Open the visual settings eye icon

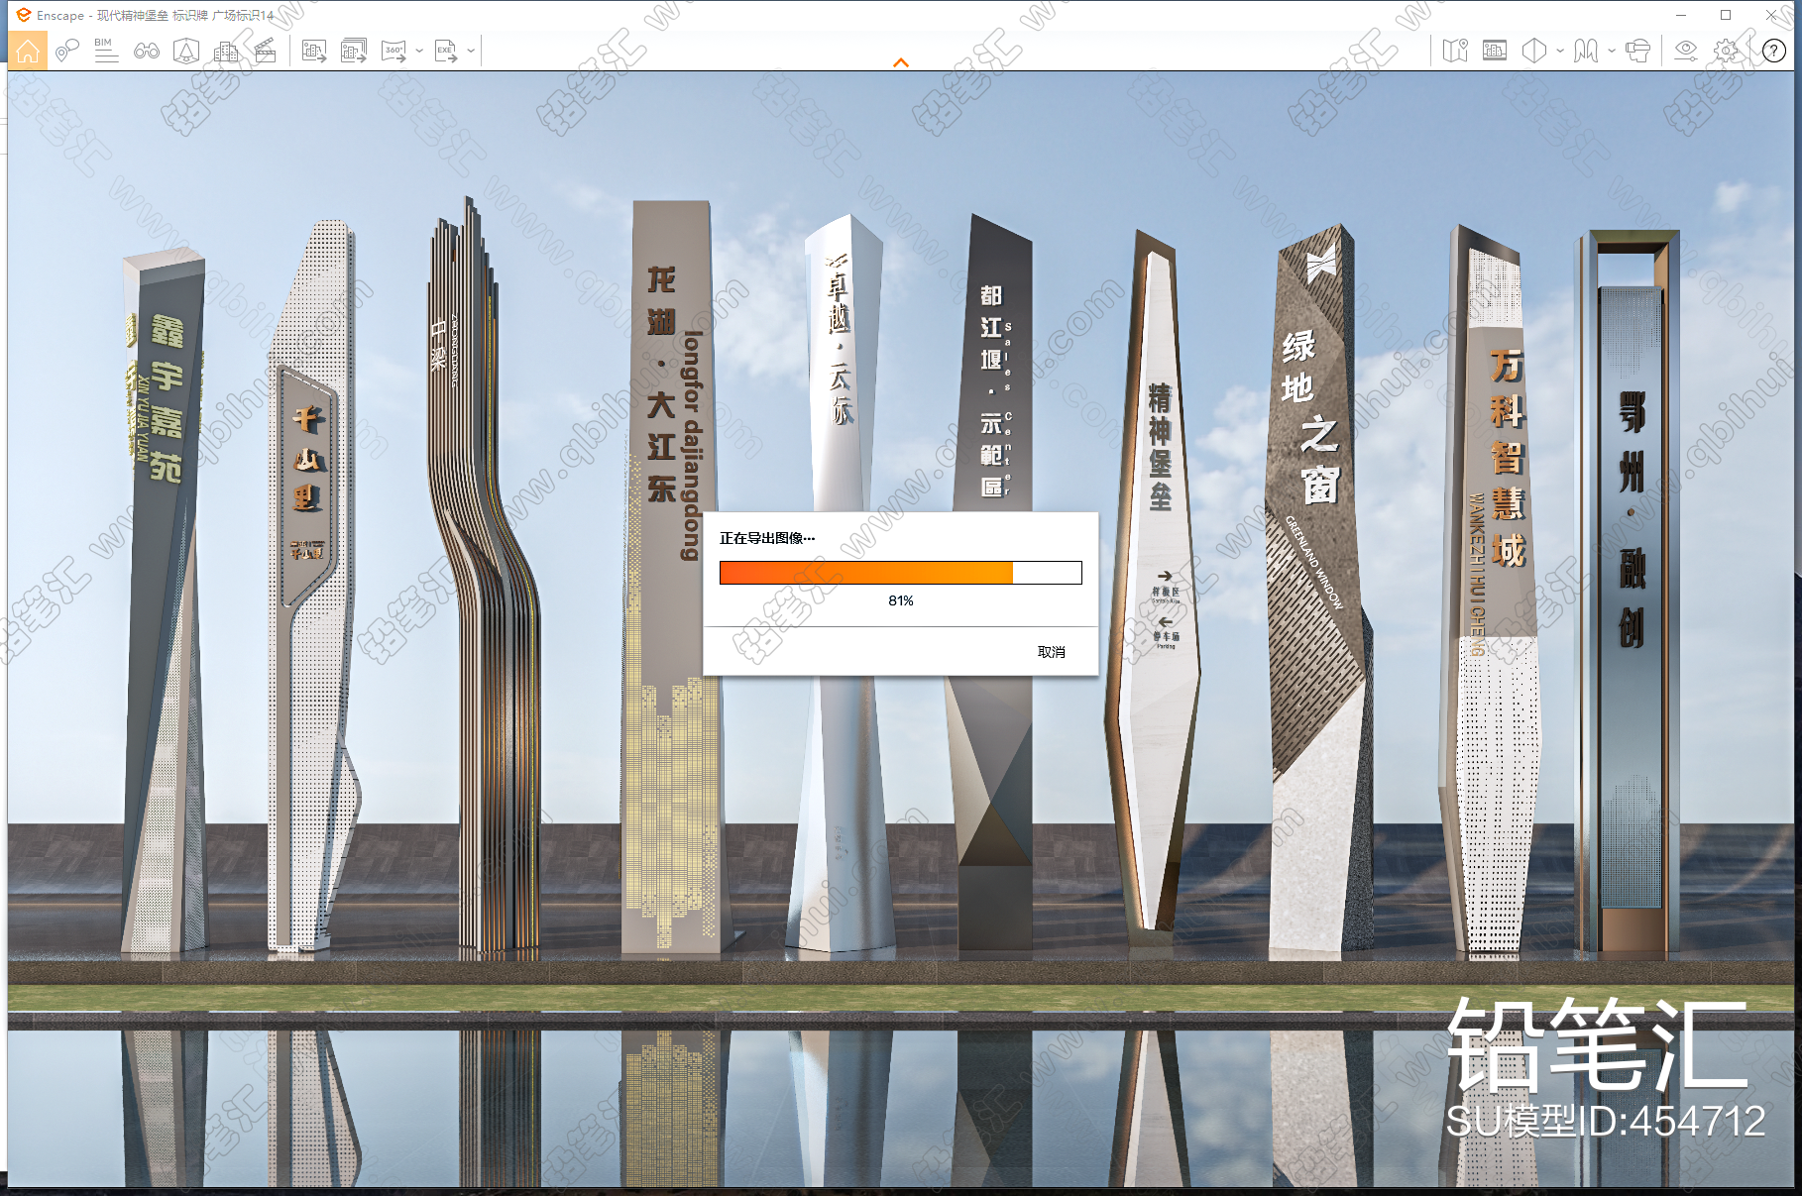pos(1686,51)
